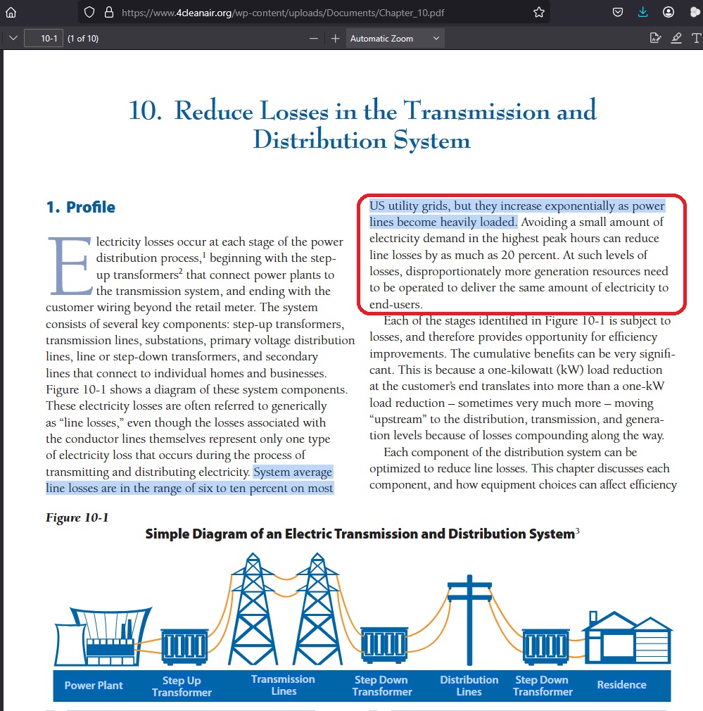
Task: Go to the browser Home page
Action: click(11, 12)
